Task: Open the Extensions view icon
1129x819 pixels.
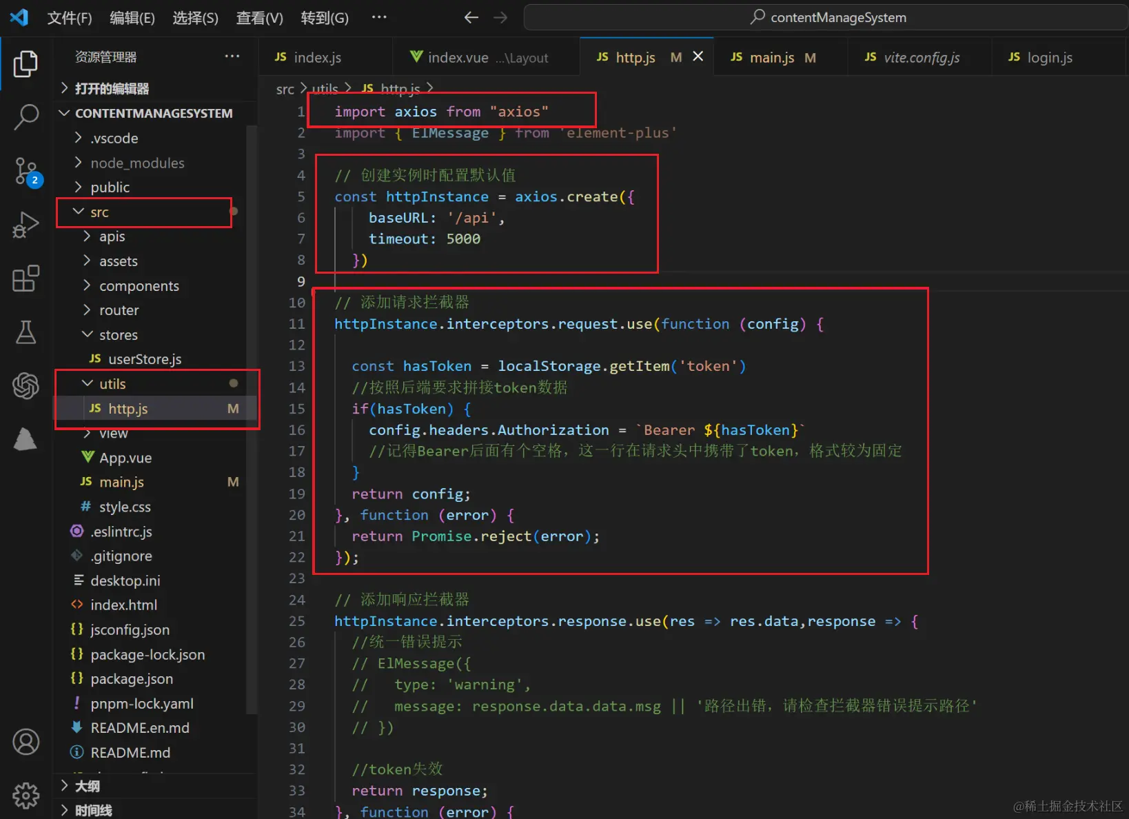Action: (26, 279)
